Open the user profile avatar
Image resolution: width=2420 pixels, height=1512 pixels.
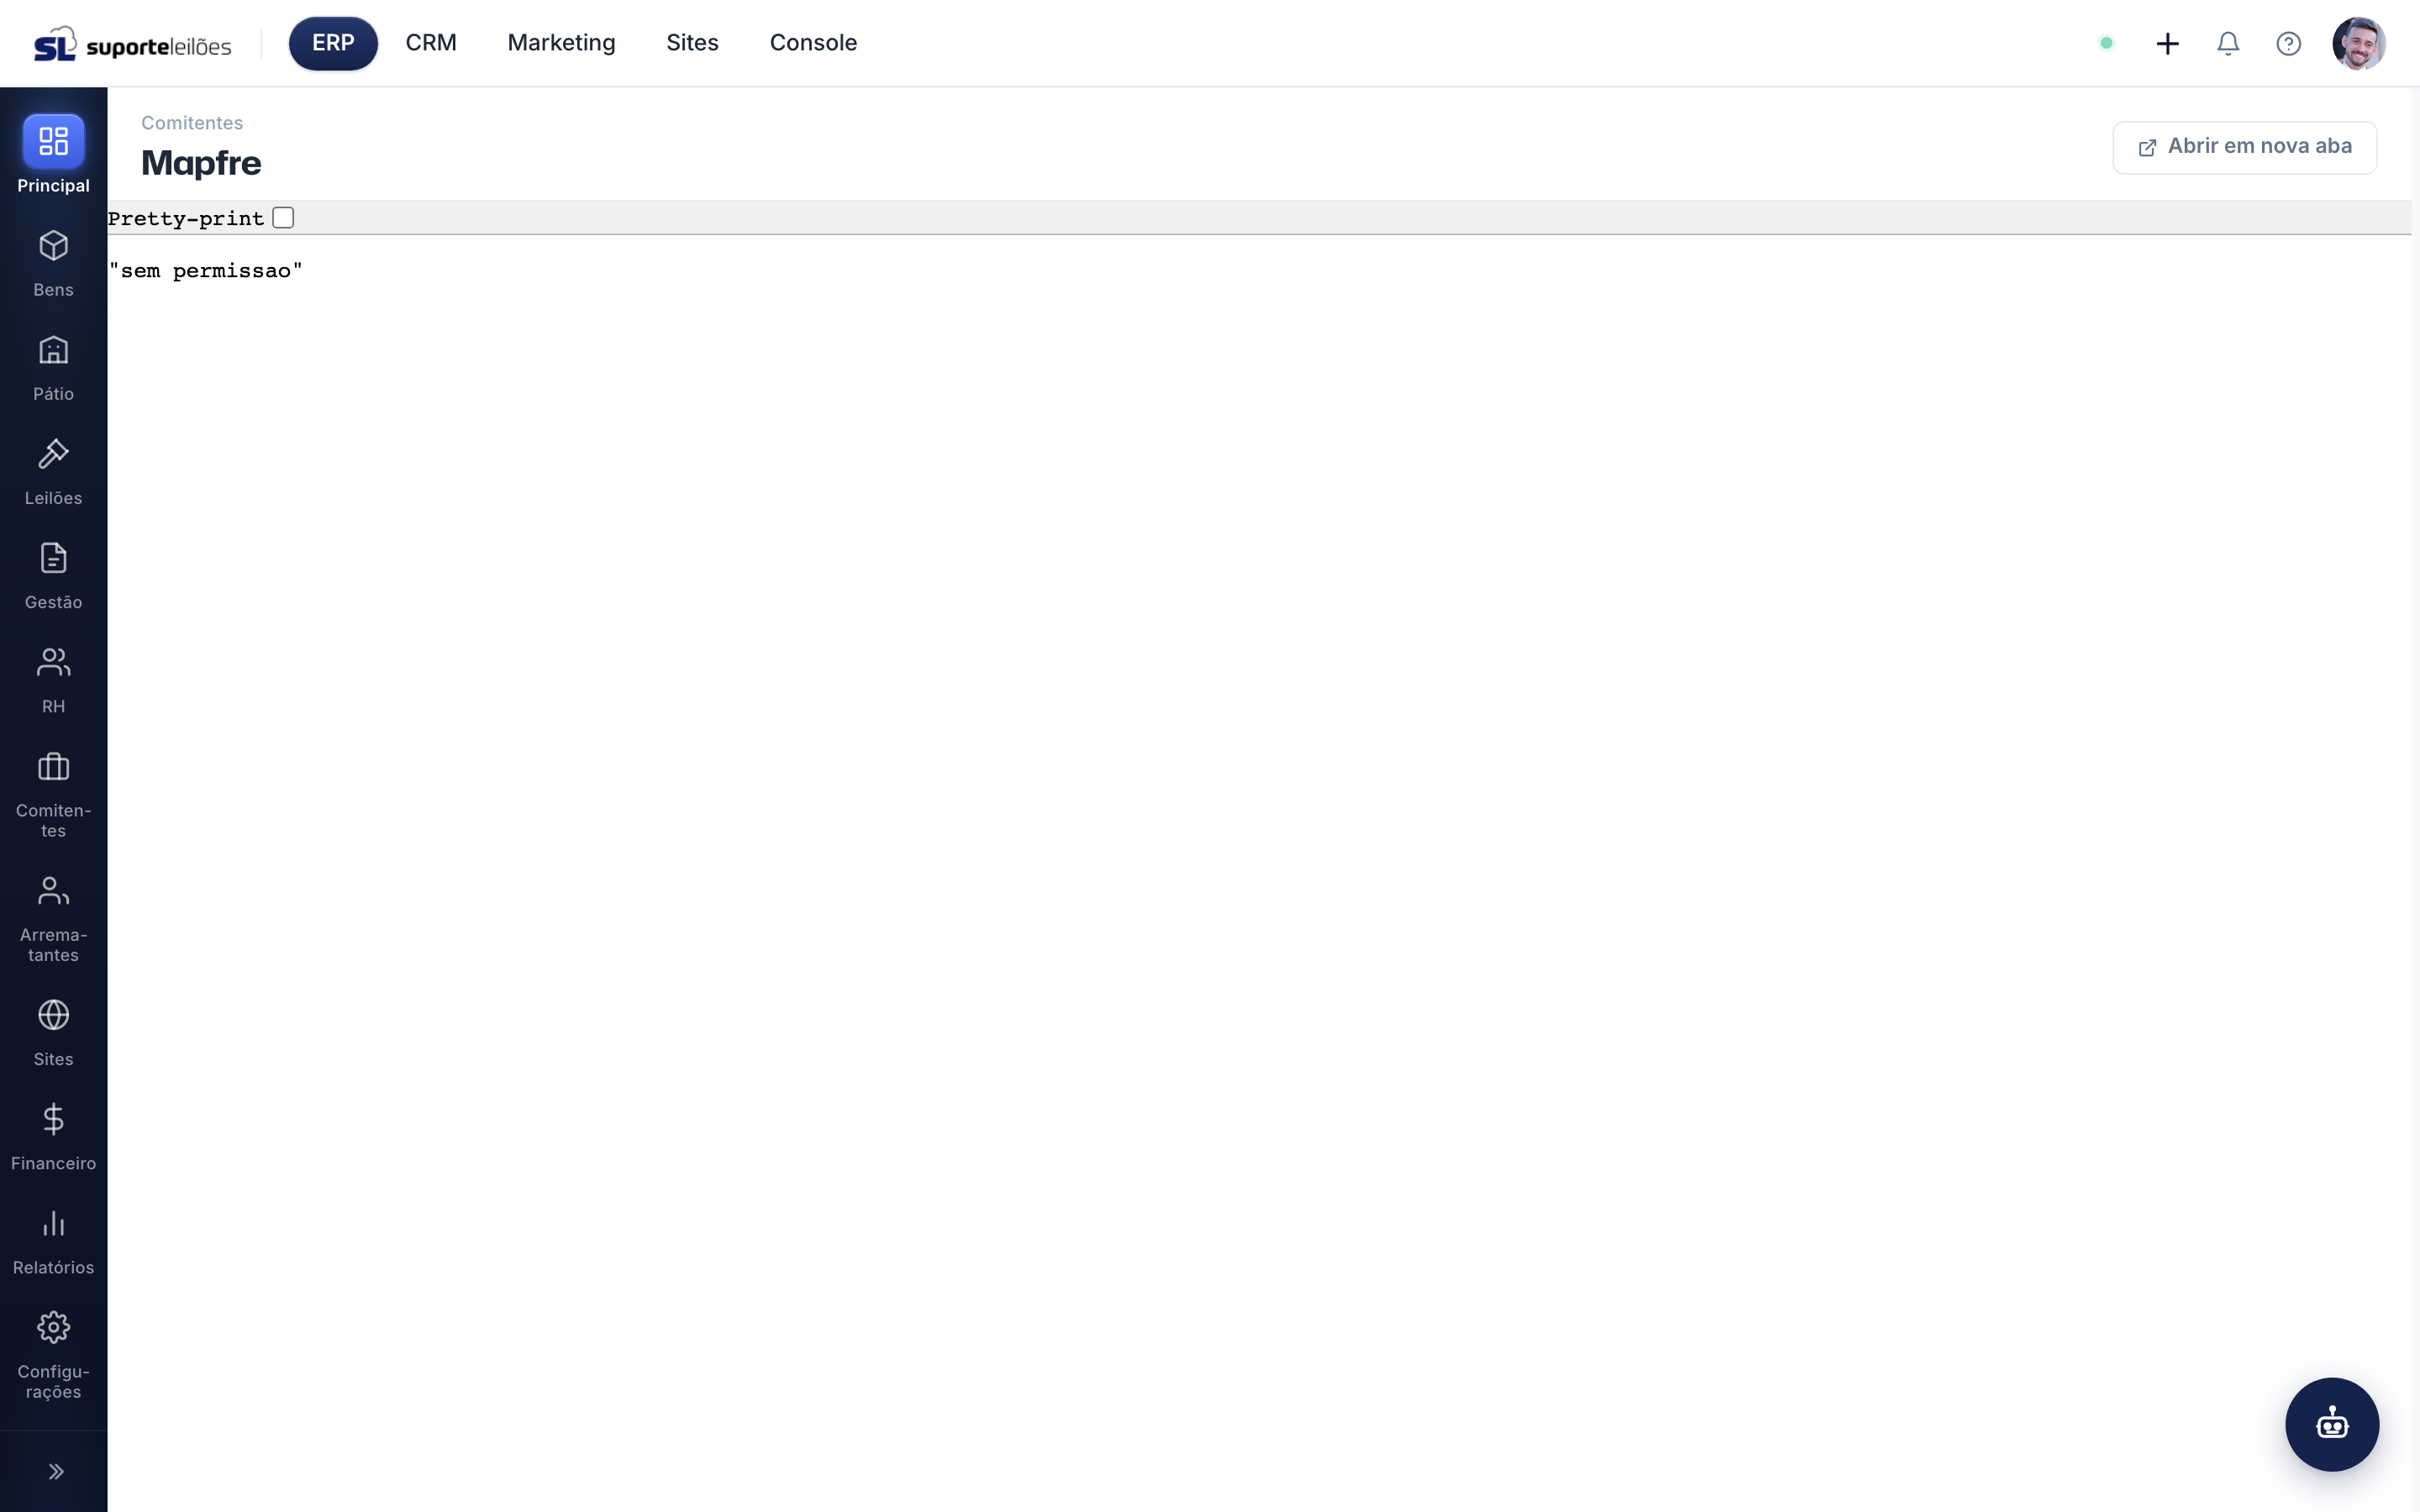pos(2359,43)
